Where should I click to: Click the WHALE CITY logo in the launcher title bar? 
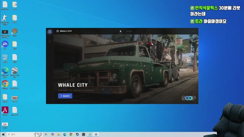[64, 31]
